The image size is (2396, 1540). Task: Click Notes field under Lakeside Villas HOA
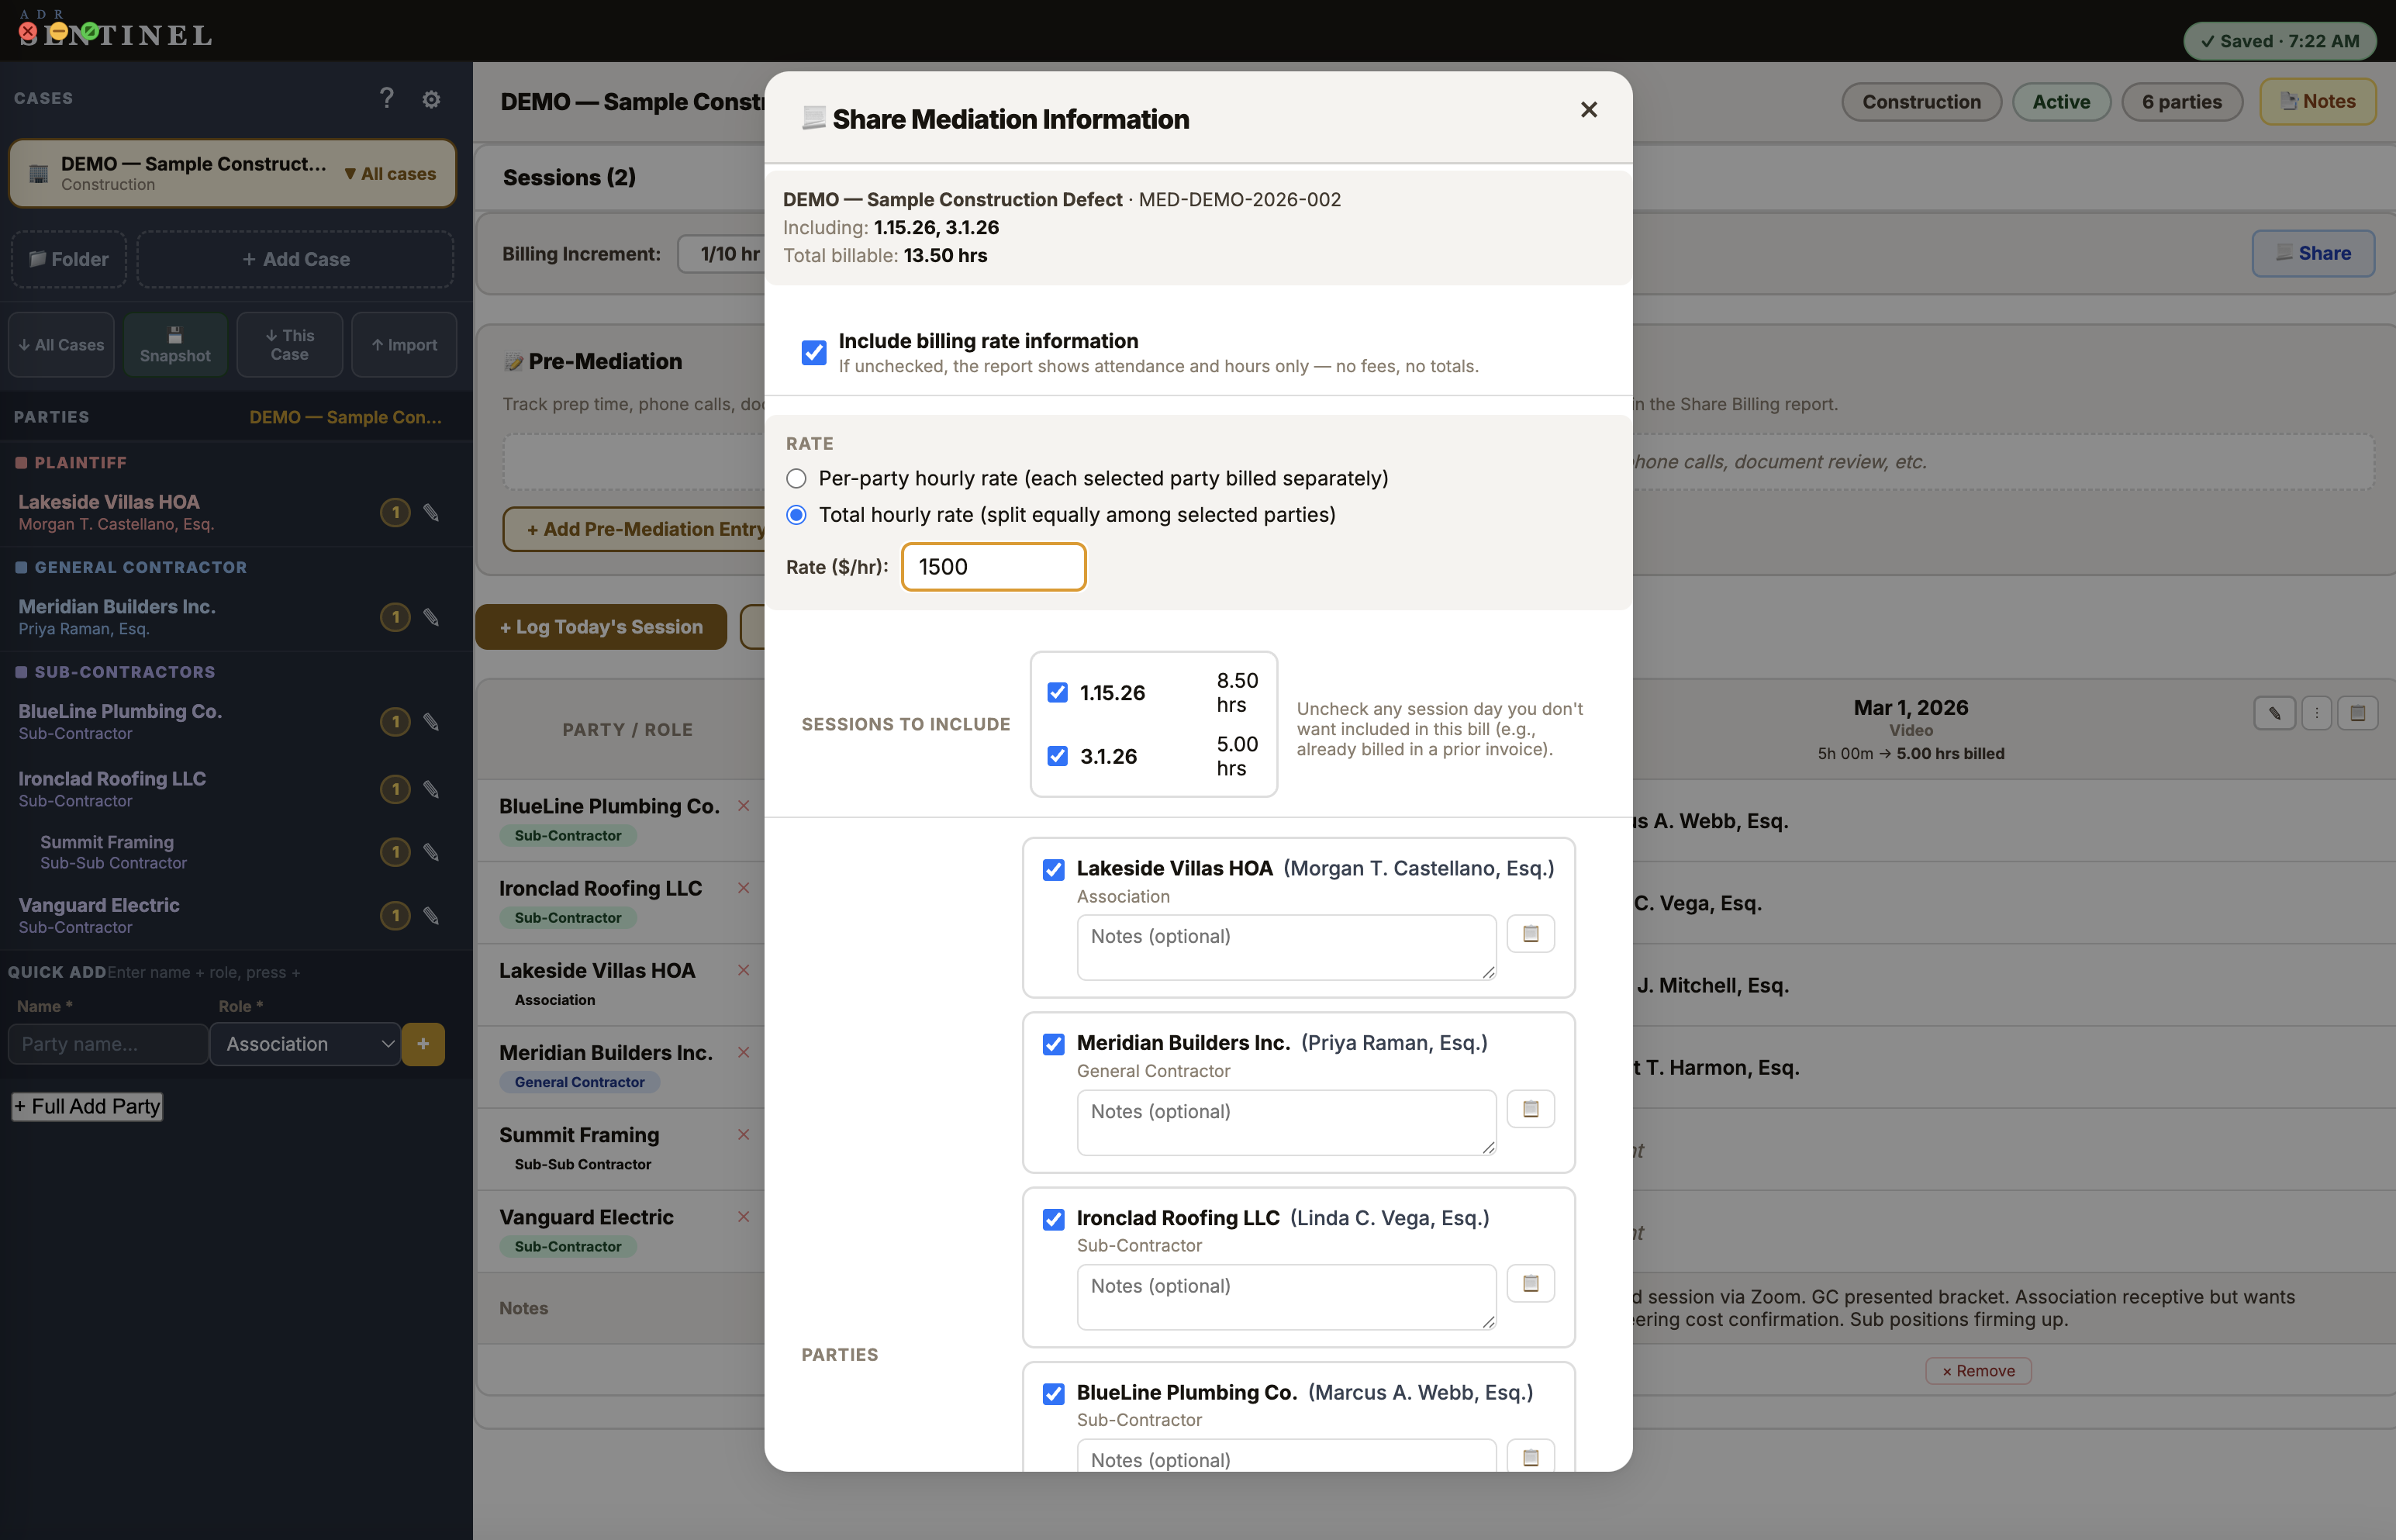[1286, 947]
